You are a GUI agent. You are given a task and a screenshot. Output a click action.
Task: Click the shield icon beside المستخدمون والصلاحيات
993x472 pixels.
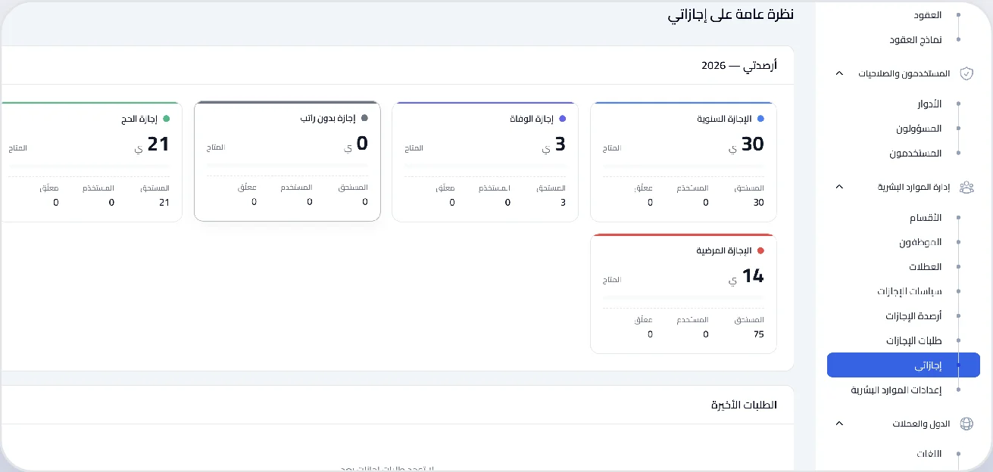[966, 73]
